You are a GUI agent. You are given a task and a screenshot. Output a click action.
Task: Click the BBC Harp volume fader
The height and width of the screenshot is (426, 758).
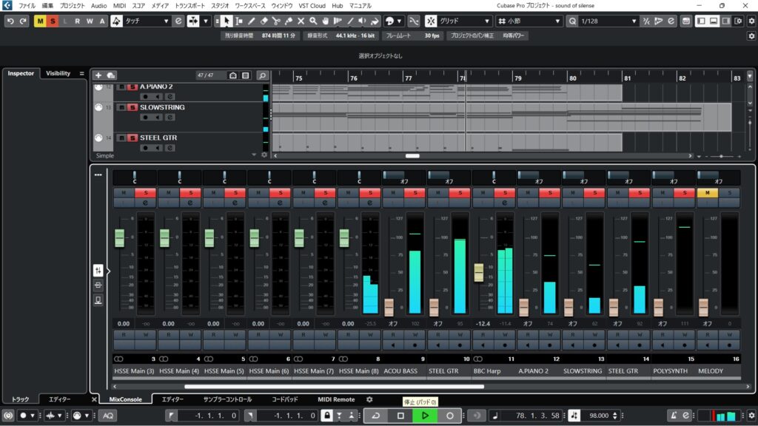click(x=478, y=272)
